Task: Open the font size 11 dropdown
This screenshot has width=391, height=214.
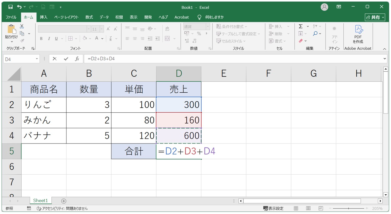Action: pyautogui.click(x=101, y=29)
